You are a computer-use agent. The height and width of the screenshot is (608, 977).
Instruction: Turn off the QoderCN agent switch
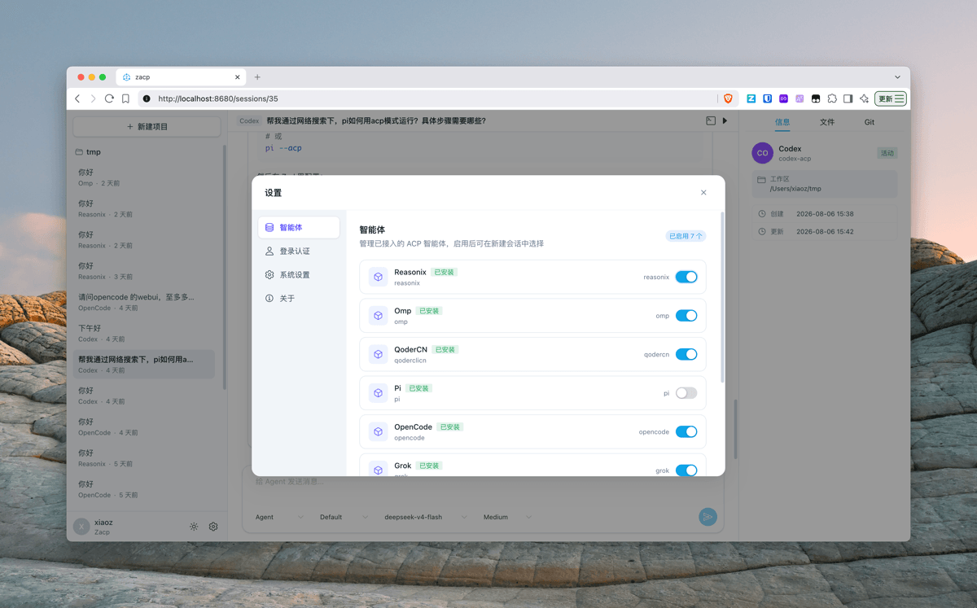(x=686, y=354)
